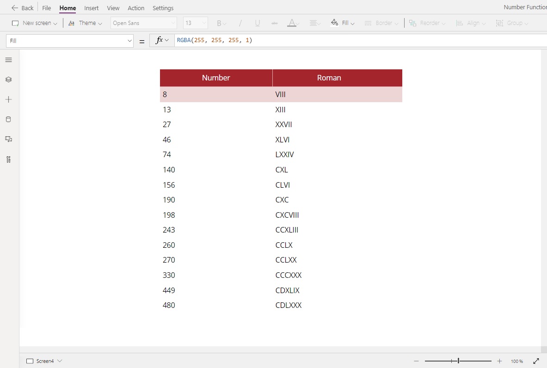Click the Number column header

(216, 78)
